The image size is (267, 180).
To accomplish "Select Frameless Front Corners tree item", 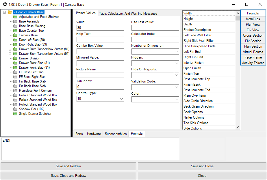I will pos(35,91).
